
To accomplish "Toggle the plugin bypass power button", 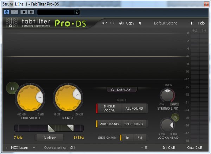I will [6, 12].
